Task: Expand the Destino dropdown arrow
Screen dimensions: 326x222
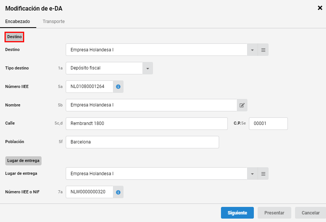Action: click(x=252, y=50)
